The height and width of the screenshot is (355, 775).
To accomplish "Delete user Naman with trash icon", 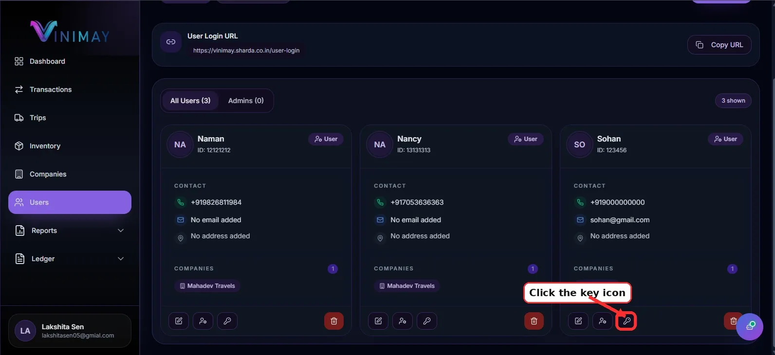I will click(x=334, y=321).
